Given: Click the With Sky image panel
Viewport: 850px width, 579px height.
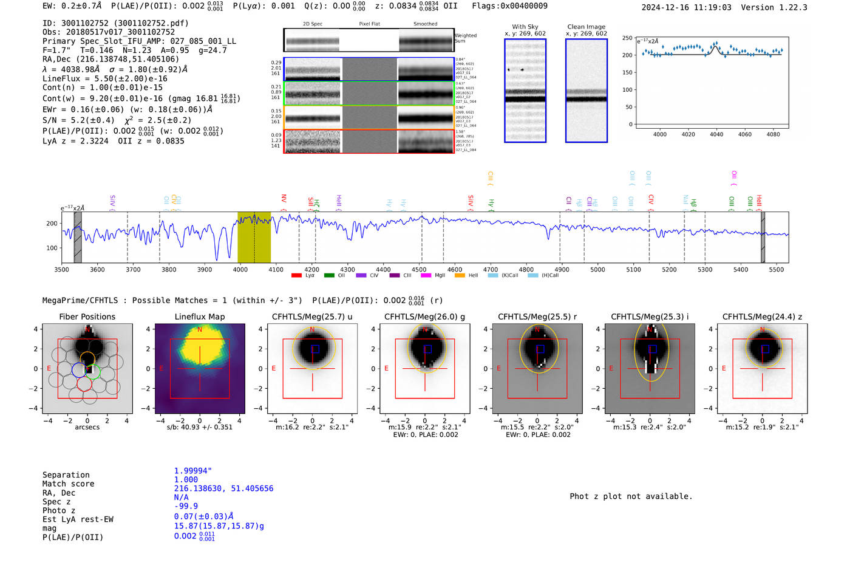Looking at the screenshot, I should (x=525, y=91).
